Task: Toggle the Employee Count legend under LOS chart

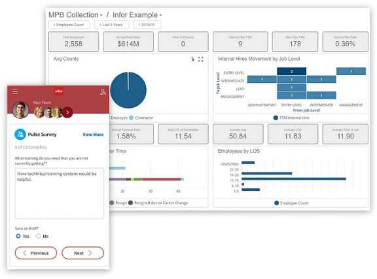Action: 291,203
